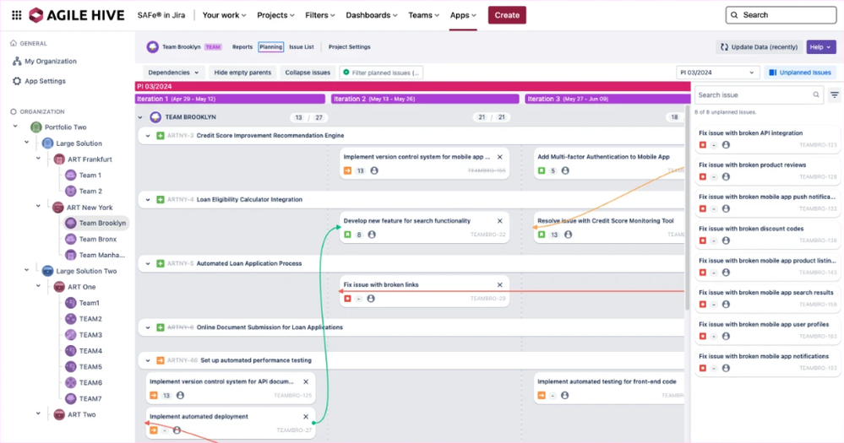Click the search magnifier in Search issue box

point(816,95)
